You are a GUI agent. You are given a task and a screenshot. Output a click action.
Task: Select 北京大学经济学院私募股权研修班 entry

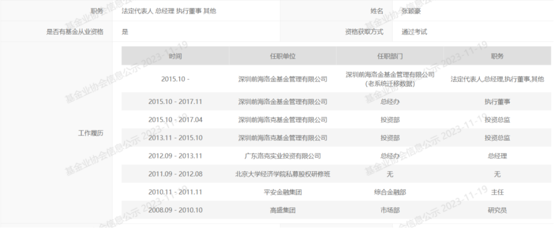(283, 174)
